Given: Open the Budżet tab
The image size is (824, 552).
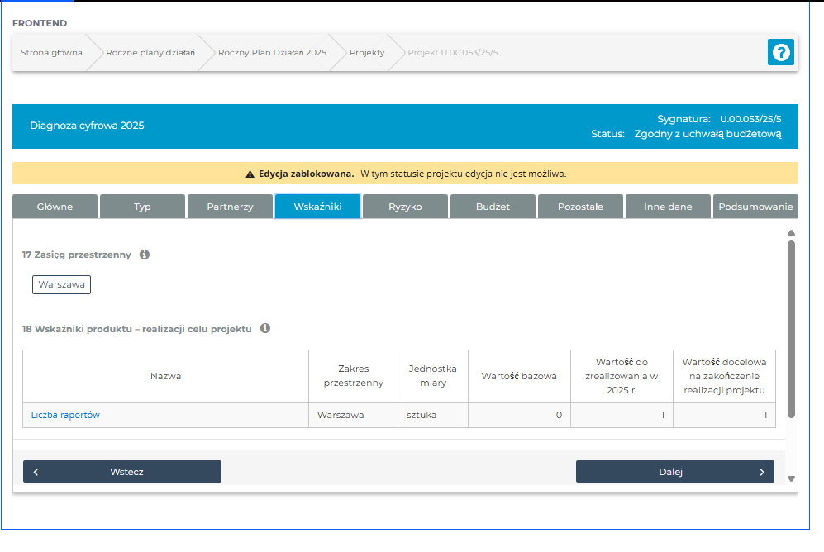Looking at the screenshot, I should tap(493, 207).
